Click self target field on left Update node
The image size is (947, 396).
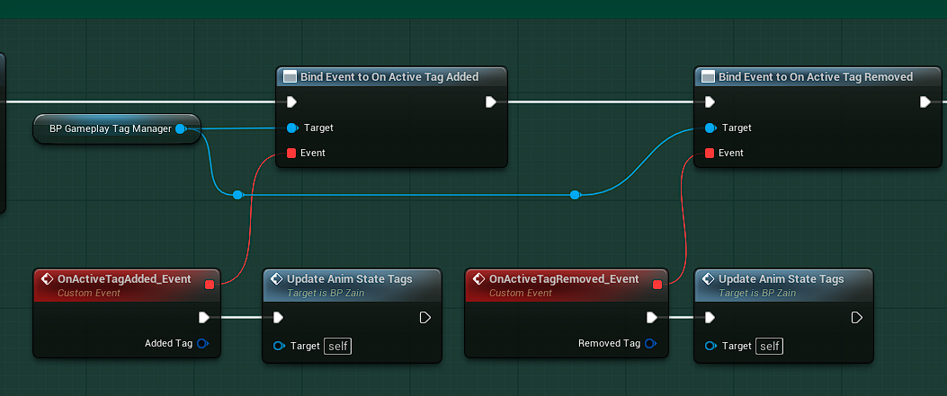(337, 346)
